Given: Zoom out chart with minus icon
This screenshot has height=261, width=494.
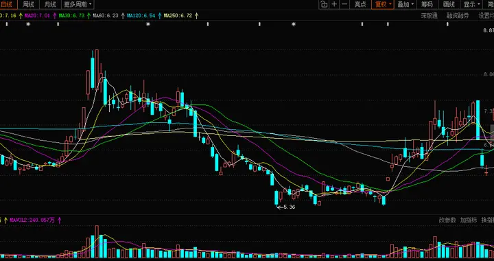Looking at the screenshot, I should [344, 4].
